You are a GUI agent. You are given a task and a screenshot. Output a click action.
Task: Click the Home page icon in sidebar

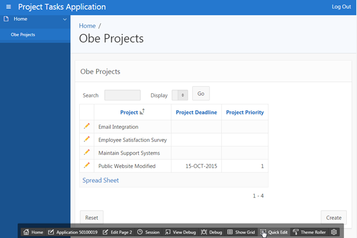[6, 19]
